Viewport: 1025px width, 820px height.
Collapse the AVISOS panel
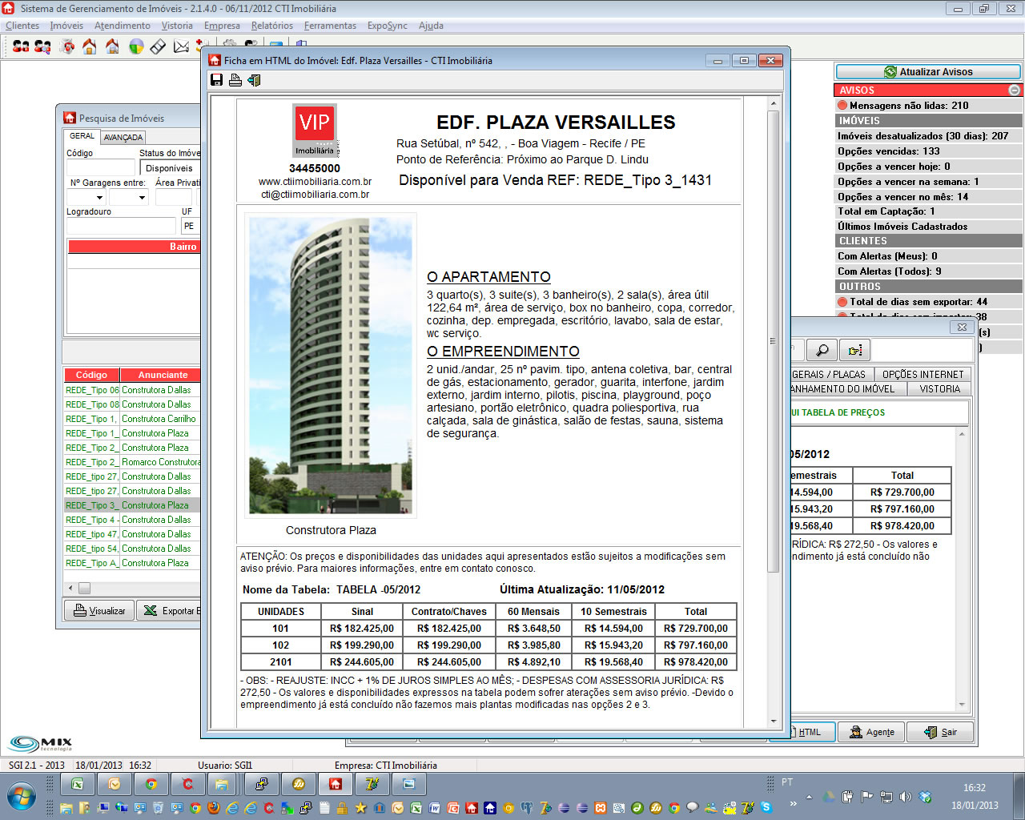coord(1015,90)
